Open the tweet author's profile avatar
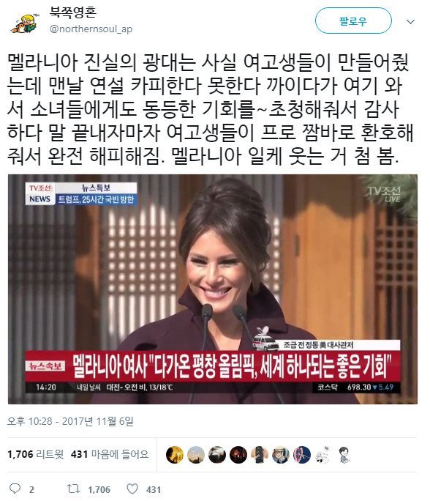This screenshot has width=430, height=501. [24, 23]
